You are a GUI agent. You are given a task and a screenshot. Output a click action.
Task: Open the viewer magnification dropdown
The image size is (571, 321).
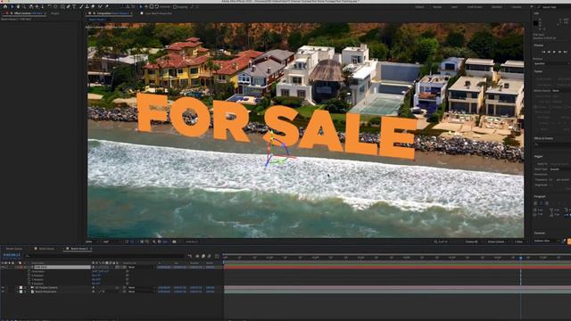[x=91, y=242]
